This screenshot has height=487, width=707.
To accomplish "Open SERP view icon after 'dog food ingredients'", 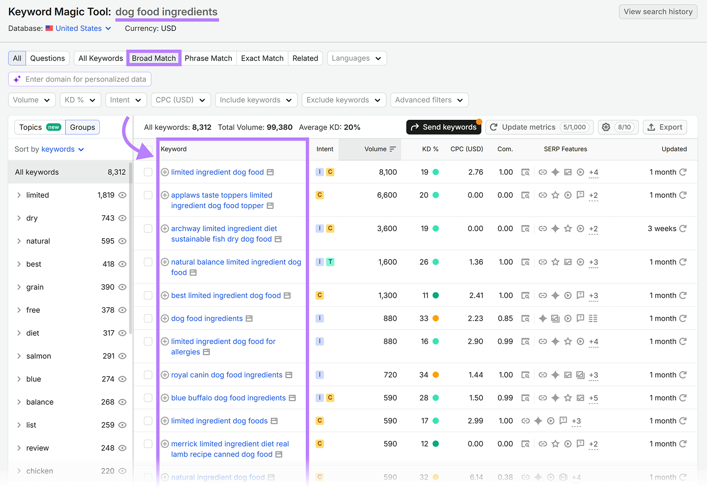I will click(249, 318).
